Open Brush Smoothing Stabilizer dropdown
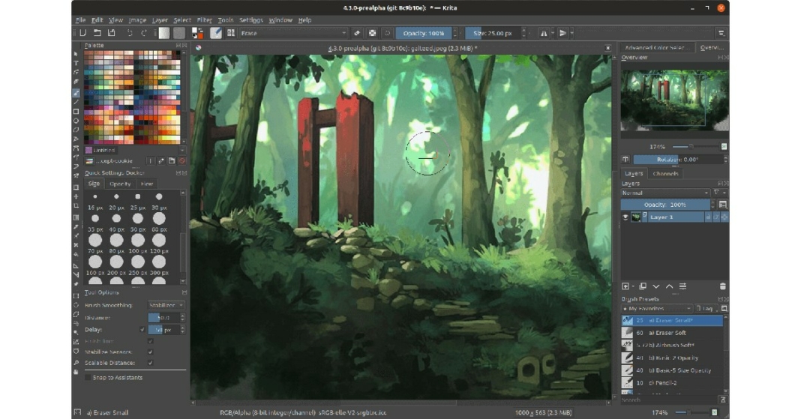The height and width of the screenshot is (419, 801). pos(166,305)
